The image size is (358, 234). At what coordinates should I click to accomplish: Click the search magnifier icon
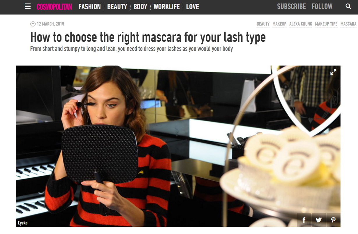pos(348,6)
